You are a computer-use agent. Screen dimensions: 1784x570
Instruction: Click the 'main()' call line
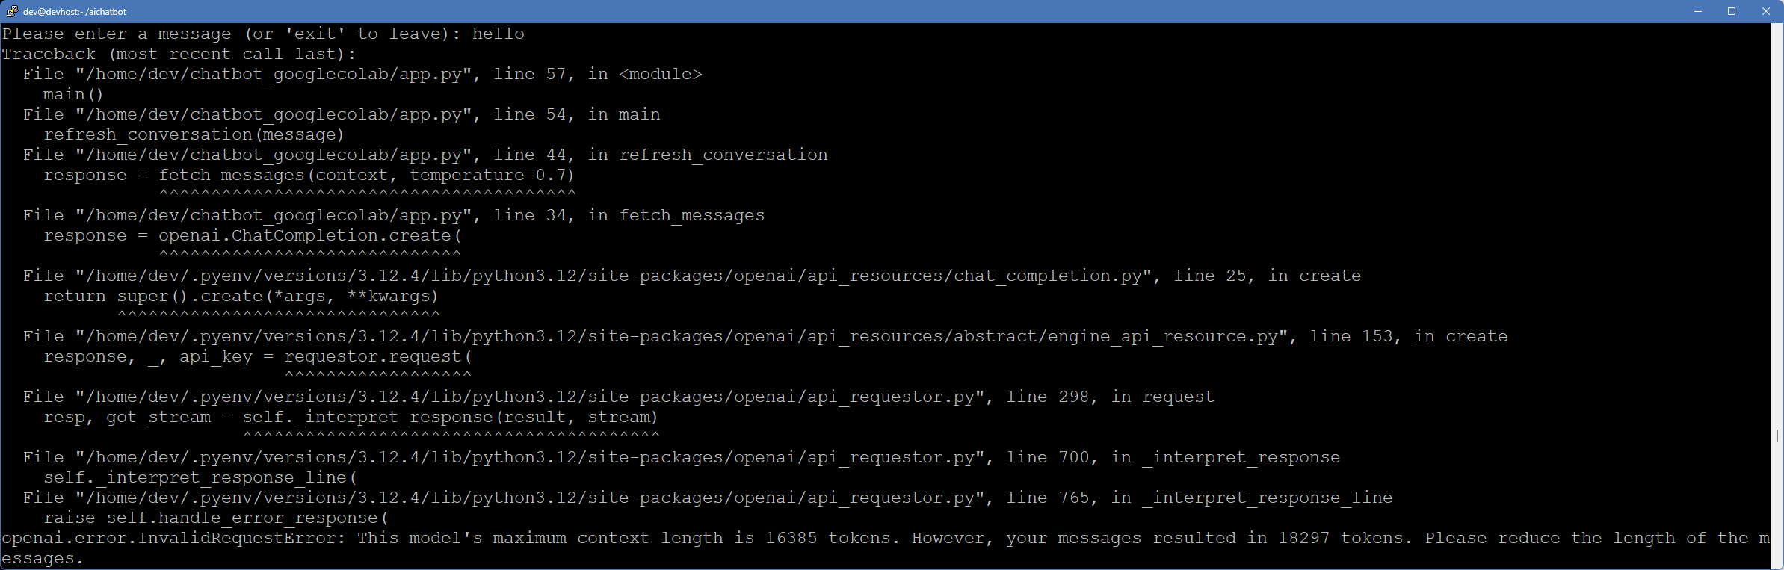click(73, 94)
